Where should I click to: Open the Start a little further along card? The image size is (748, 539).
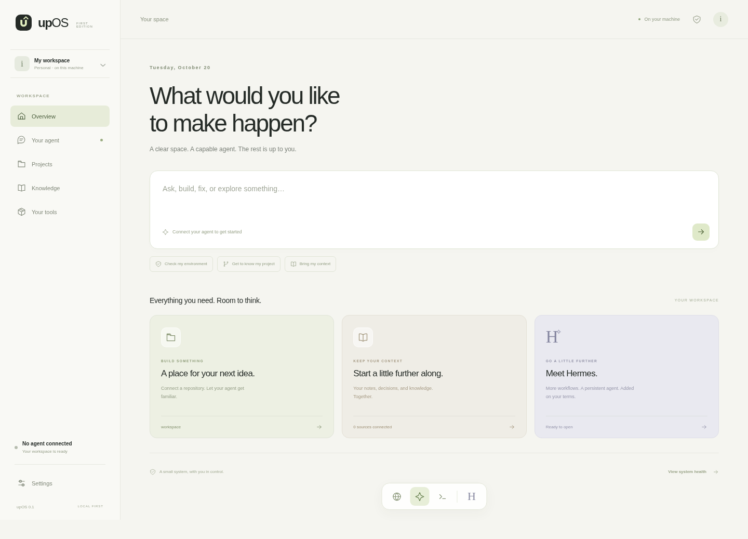tap(434, 377)
